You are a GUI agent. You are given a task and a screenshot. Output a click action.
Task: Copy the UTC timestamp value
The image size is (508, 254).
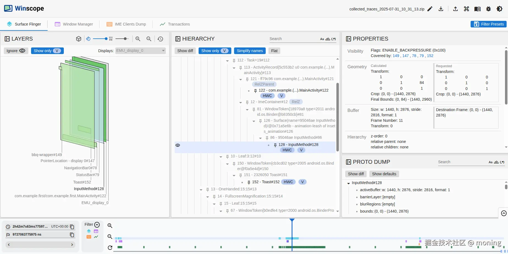point(72,227)
